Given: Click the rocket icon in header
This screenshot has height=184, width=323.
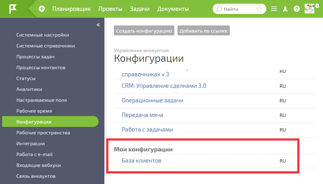Looking at the screenshot, I should 285,9.
